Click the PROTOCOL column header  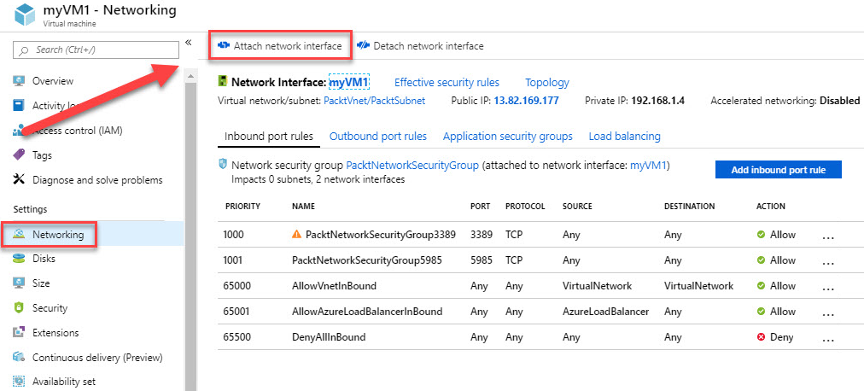pos(525,207)
